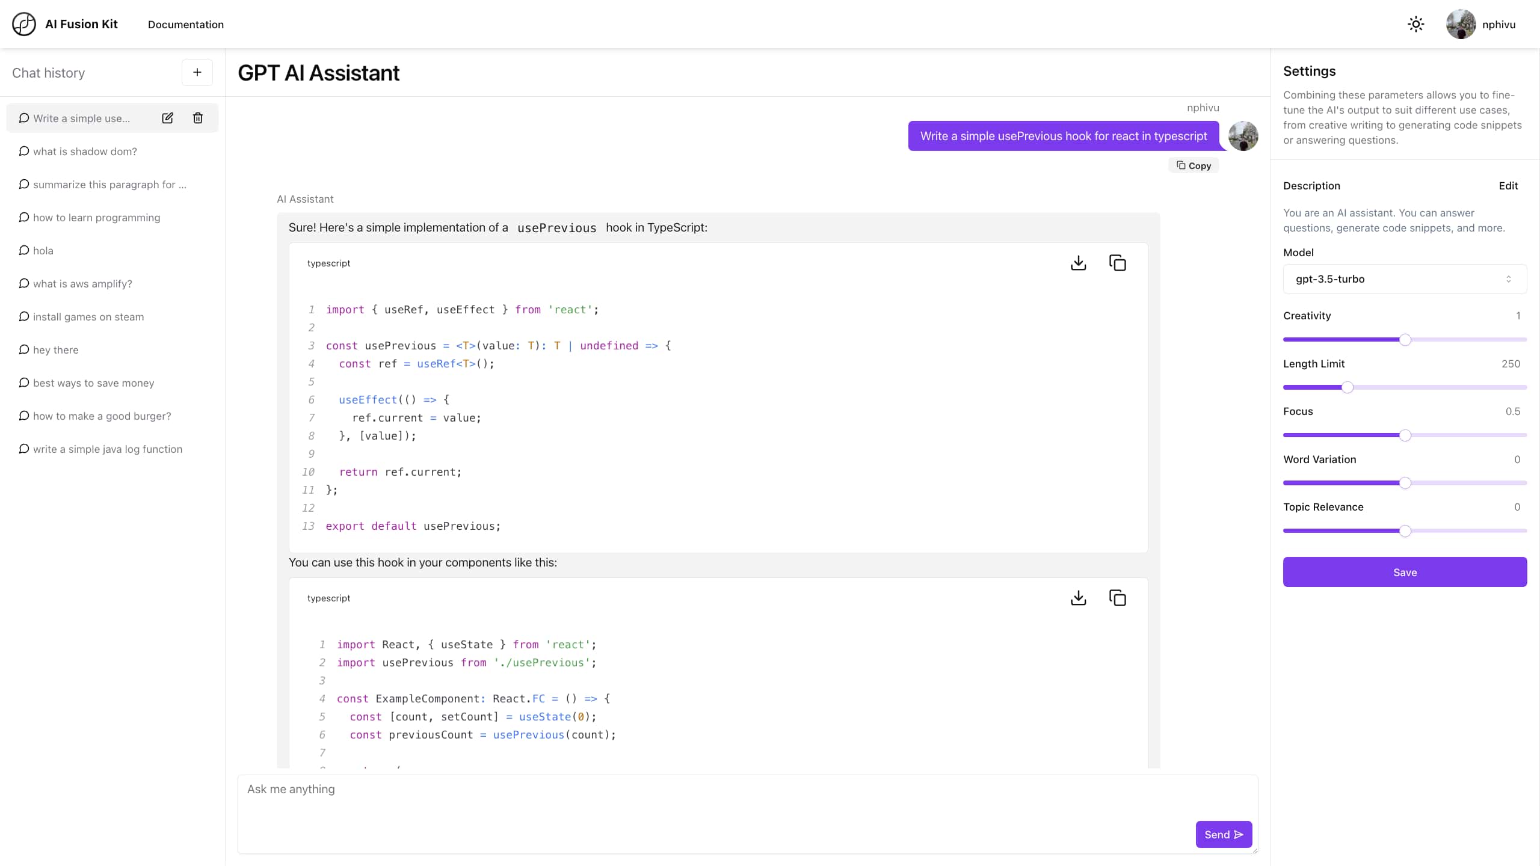1540x866 pixels.
Task: Open chat 'best ways to save money'
Action: point(112,382)
